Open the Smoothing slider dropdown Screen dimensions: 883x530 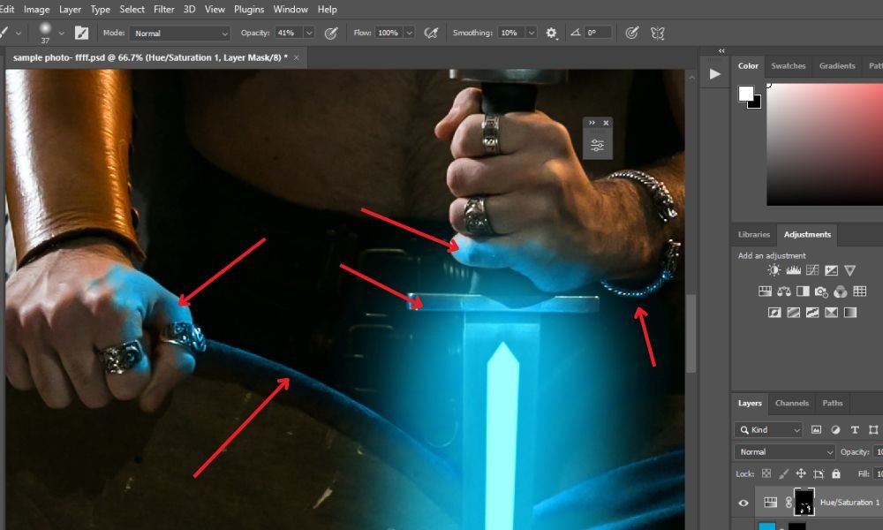531,34
